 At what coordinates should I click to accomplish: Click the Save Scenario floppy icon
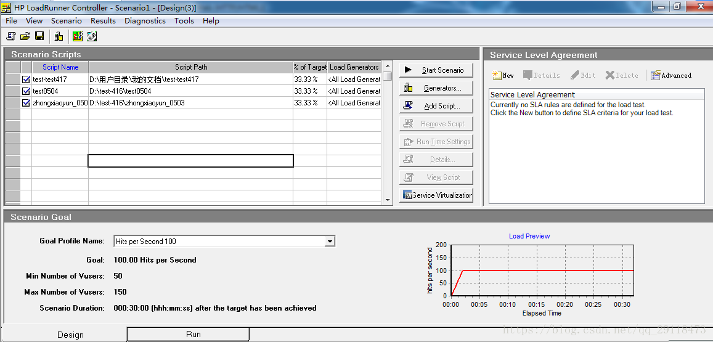[x=39, y=36]
